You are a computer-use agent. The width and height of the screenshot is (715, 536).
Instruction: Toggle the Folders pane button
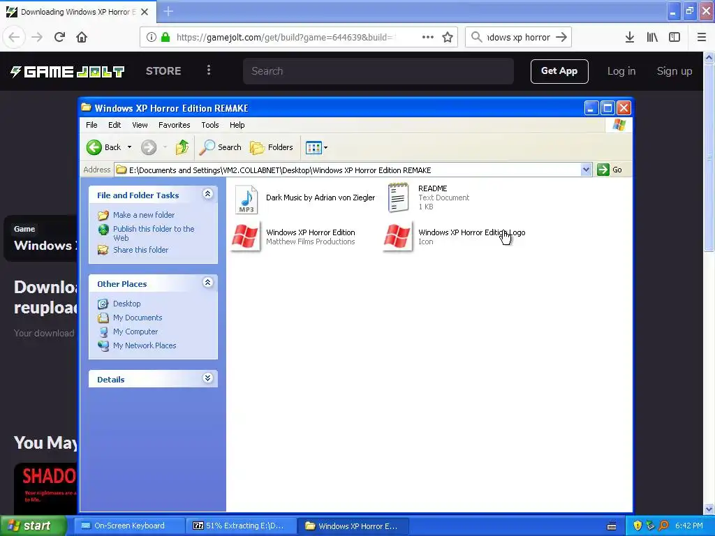pos(272,147)
